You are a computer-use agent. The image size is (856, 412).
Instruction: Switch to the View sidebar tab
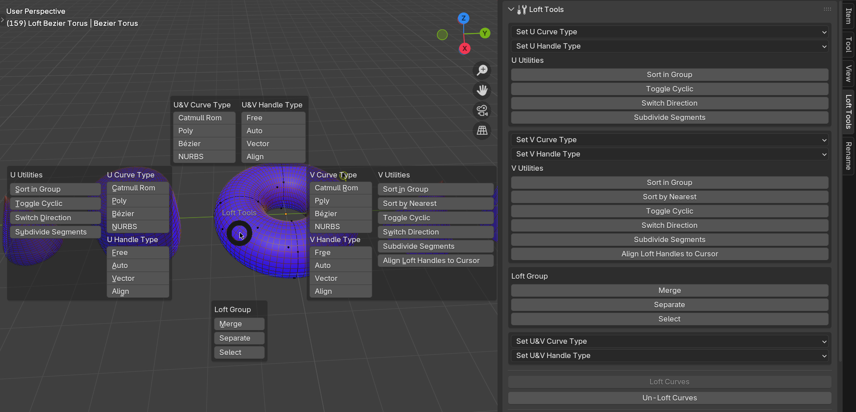tap(848, 74)
